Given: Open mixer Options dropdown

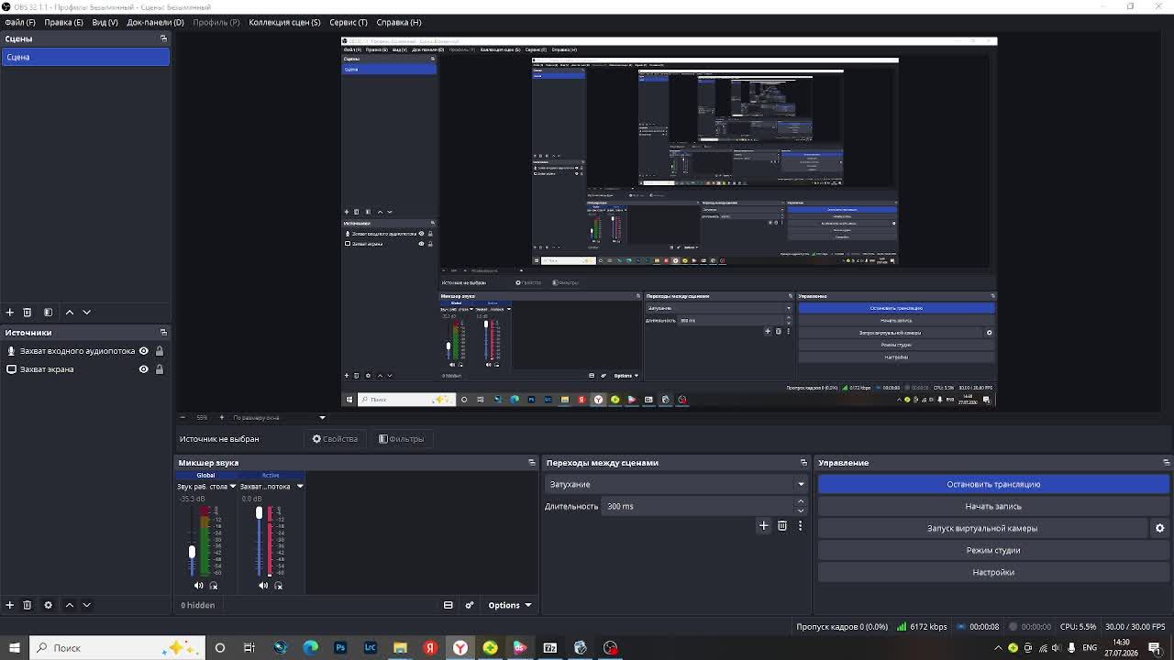Looking at the screenshot, I should [x=509, y=605].
